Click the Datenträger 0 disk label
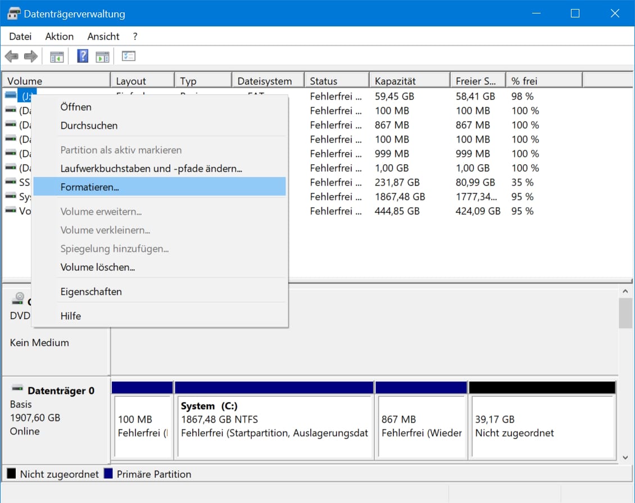635x503 pixels. [61, 391]
